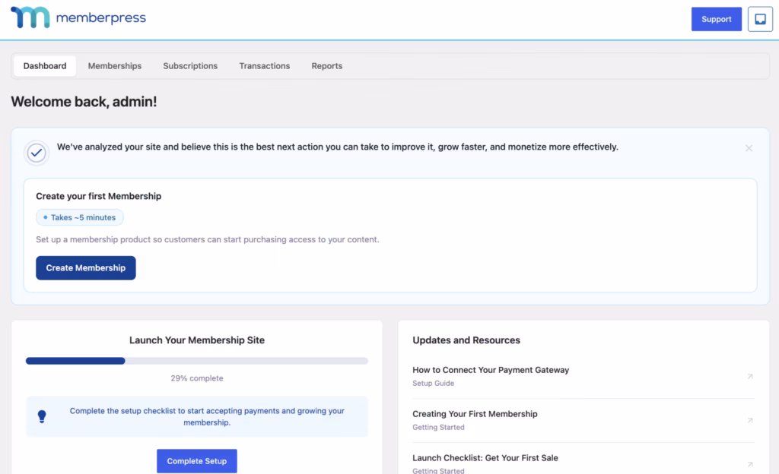Click the MemberPress logo
This screenshot has height=474, width=779.
[x=78, y=17]
